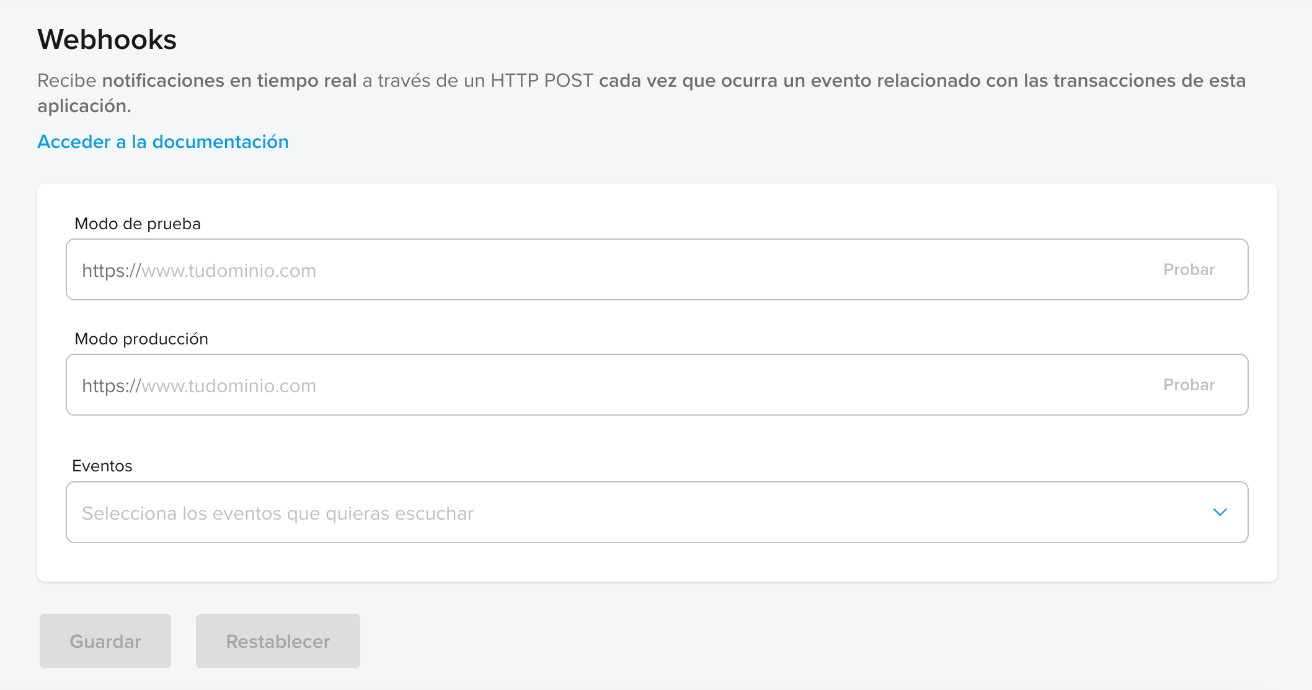
Task: Open the "Acceder a la documentación" link
Action: [163, 142]
